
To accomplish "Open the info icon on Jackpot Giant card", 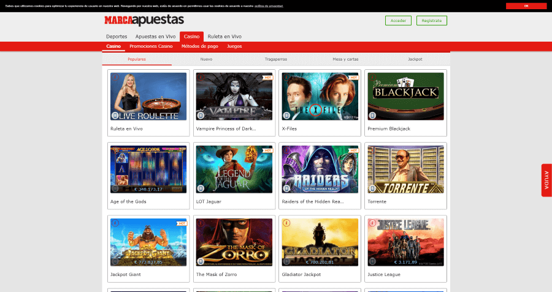I will click(115, 223).
